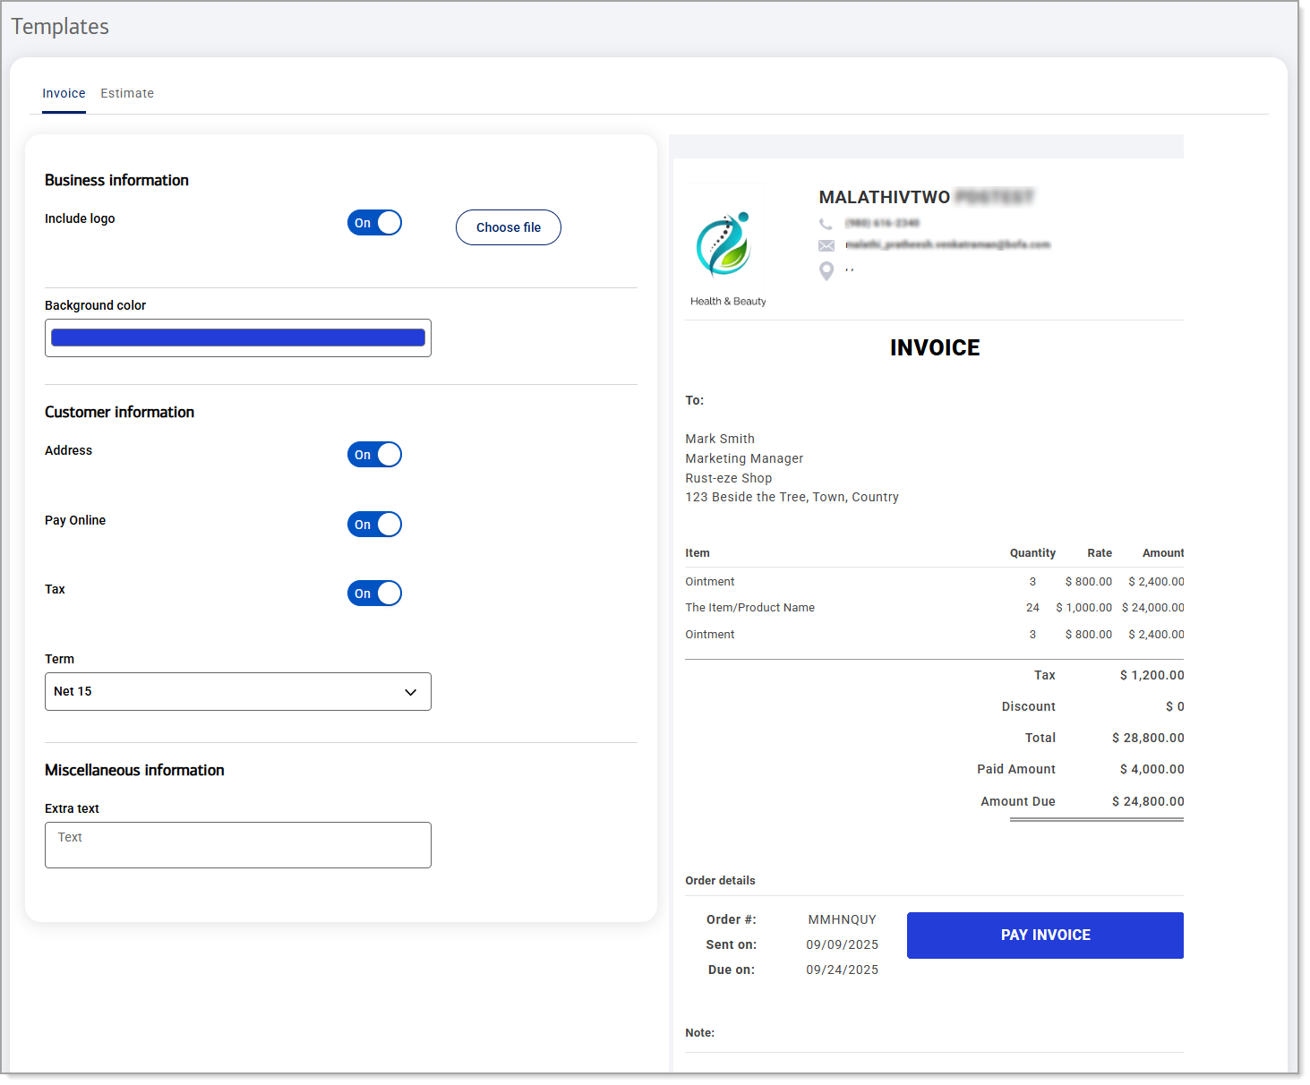Disable the Tax toggle
1310x1085 pixels.
374,593
